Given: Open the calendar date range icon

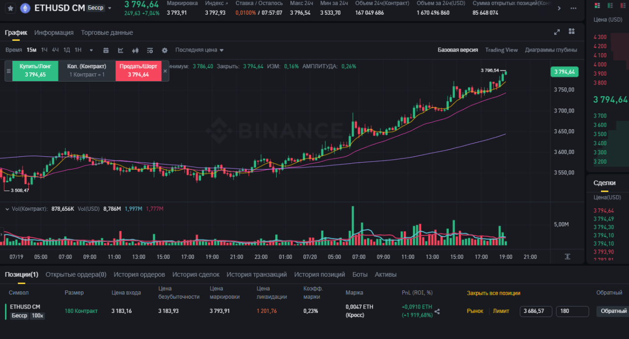Looking at the screenshot, I should [x=106, y=50].
